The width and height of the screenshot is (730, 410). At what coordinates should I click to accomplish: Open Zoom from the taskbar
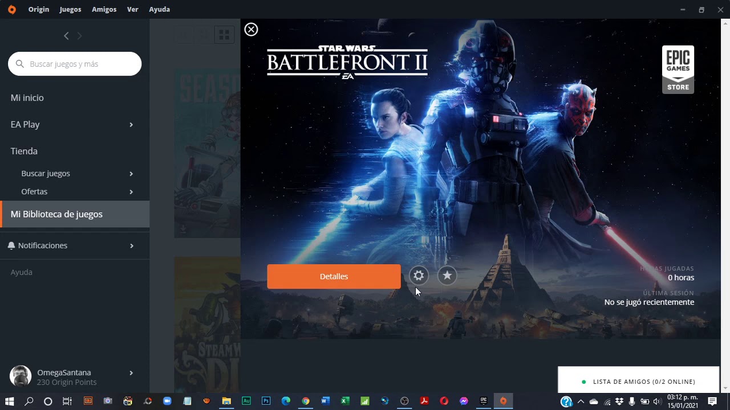[167, 401]
